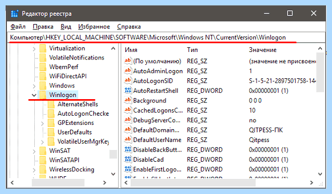Click the string icon of DefaultDomain... value
This screenshot has width=332, height=194.
127,130
